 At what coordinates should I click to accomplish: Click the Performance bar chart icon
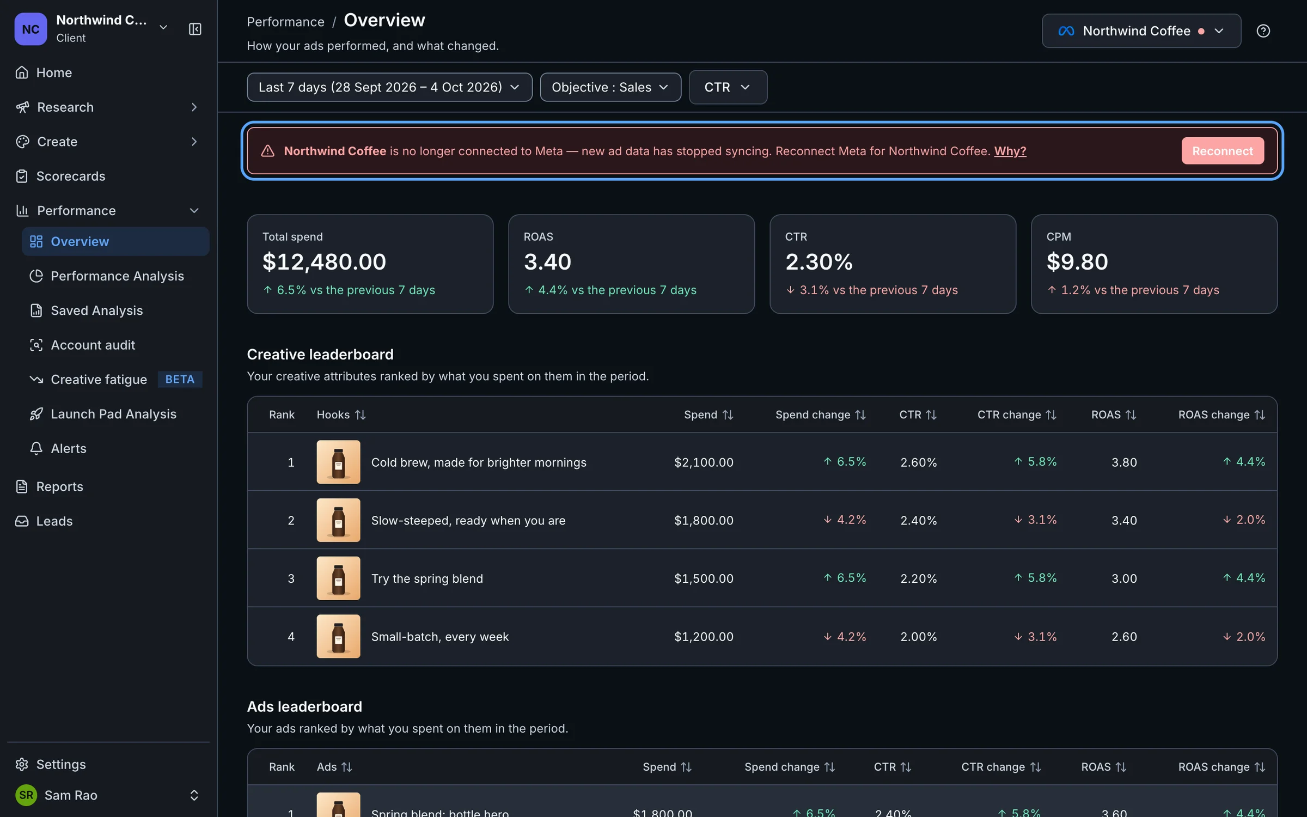tap(22, 211)
